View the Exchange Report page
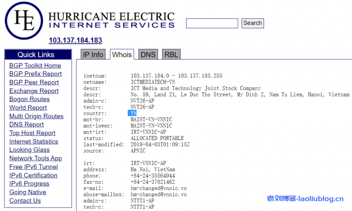Viewport: 352px width, 211px height. point(34,91)
